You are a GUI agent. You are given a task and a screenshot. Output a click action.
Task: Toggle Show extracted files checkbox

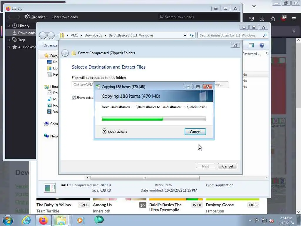click(73, 98)
